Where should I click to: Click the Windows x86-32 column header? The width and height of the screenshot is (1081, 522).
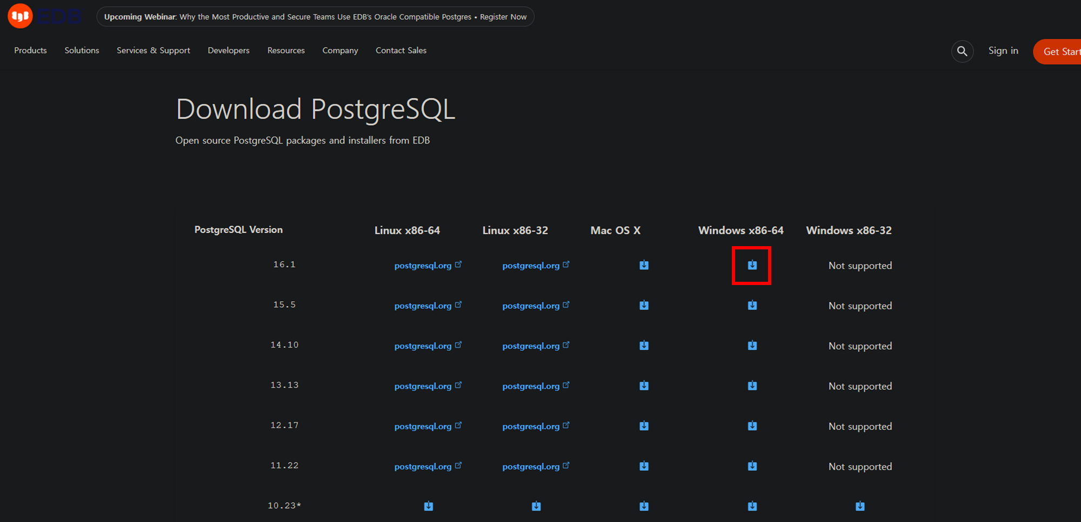click(849, 231)
